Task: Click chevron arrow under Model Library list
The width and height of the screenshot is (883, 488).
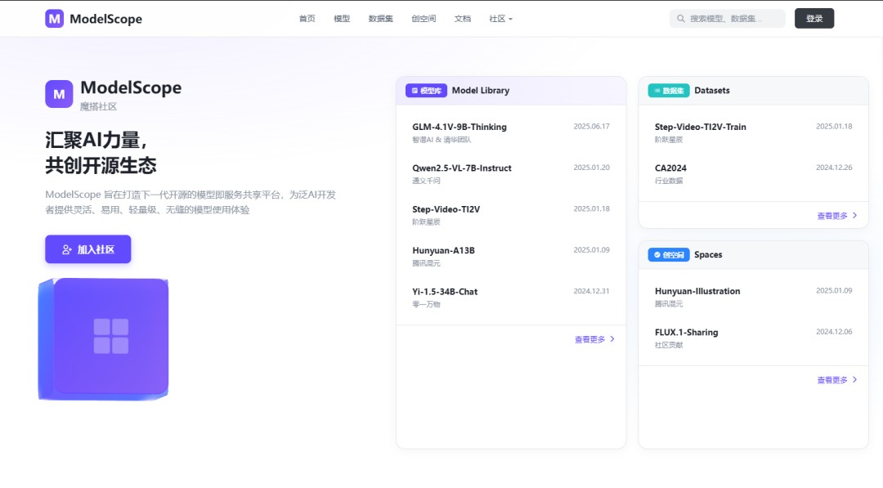Action: click(612, 339)
